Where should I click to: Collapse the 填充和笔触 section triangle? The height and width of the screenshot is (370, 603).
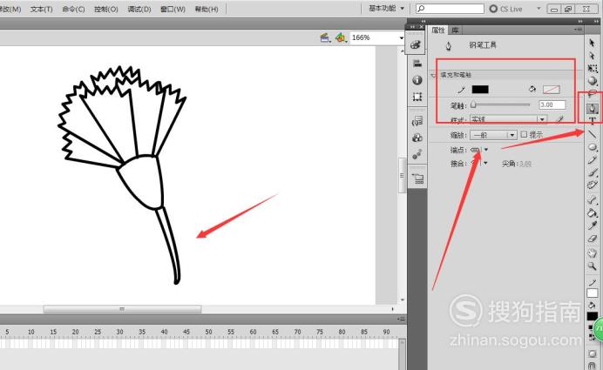pos(434,75)
